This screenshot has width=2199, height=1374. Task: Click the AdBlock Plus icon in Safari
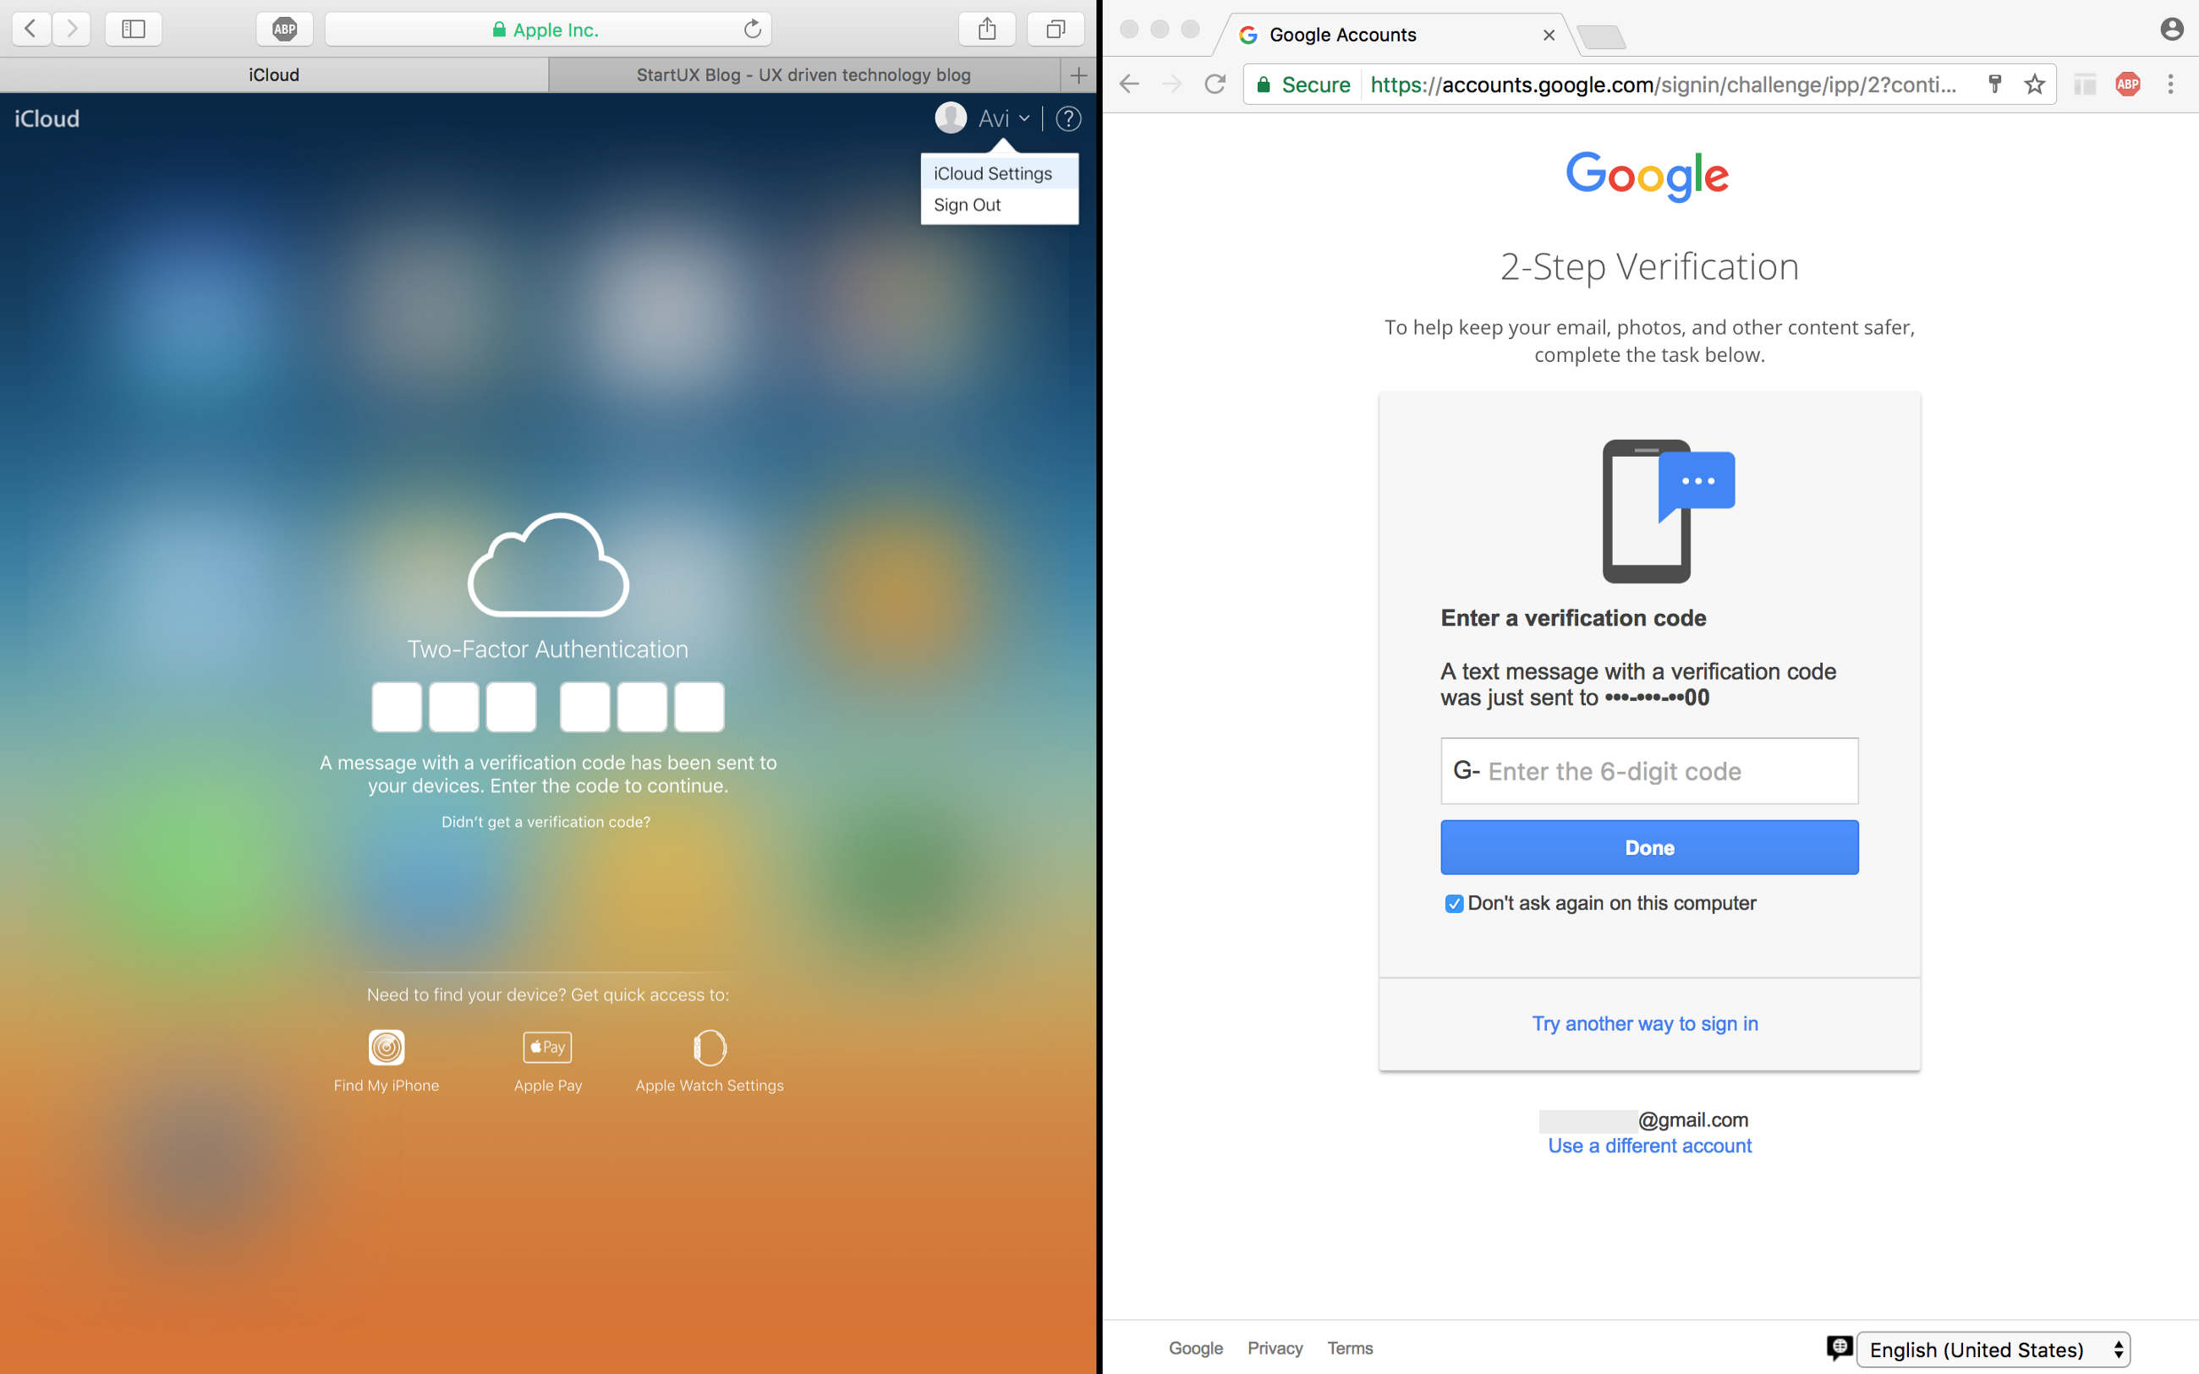pyautogui.click(x=284, y=29)
